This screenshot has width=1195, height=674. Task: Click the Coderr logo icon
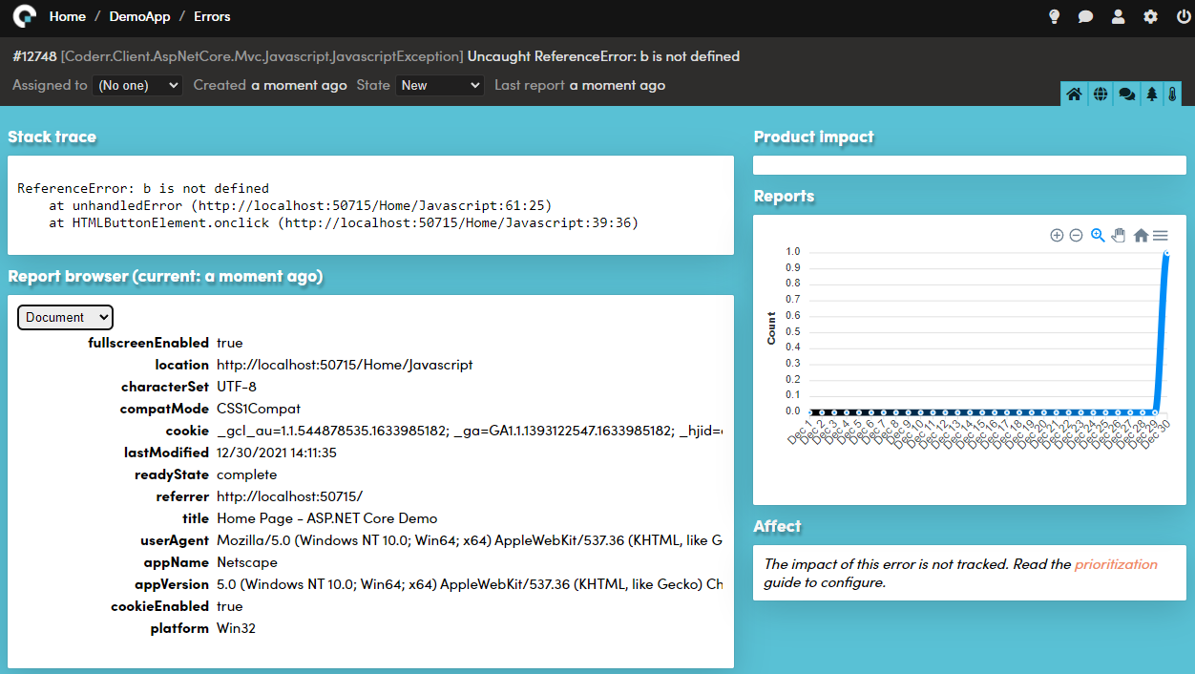[24, 16]
